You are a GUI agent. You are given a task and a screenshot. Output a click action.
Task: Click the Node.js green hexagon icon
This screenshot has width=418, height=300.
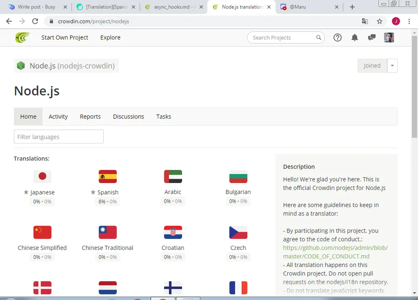point(21,66)
